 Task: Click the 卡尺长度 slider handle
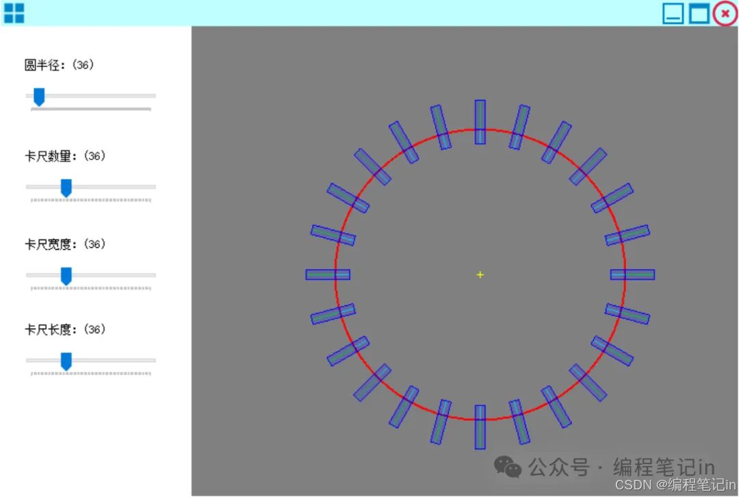pos(66,361)
